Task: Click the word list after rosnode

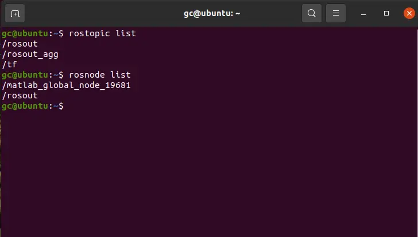Action: tap(121, 75)
